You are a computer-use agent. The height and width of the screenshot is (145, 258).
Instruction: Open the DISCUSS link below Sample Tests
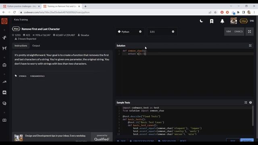[x=167, y=141]
